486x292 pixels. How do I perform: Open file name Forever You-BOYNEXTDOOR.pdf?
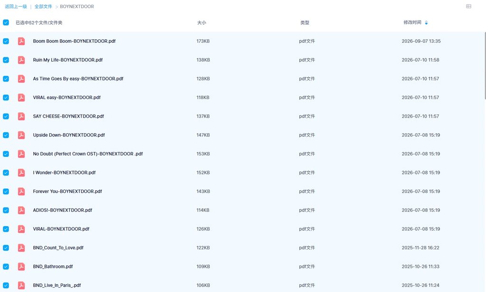(67, 192)
